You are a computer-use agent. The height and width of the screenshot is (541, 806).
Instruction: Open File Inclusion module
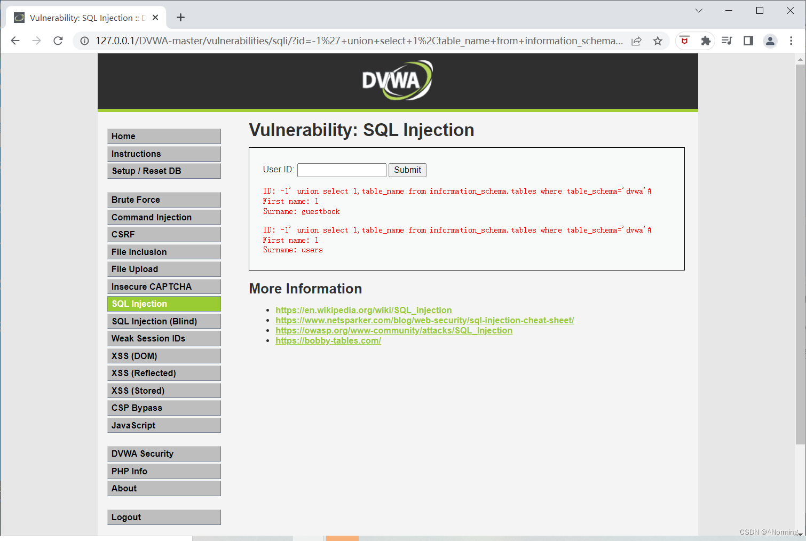[x=164, y=252]
